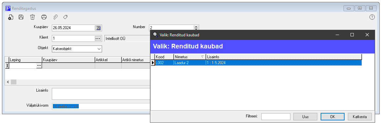
Task: Click the Kuupäev date input field
Action: 74,28
